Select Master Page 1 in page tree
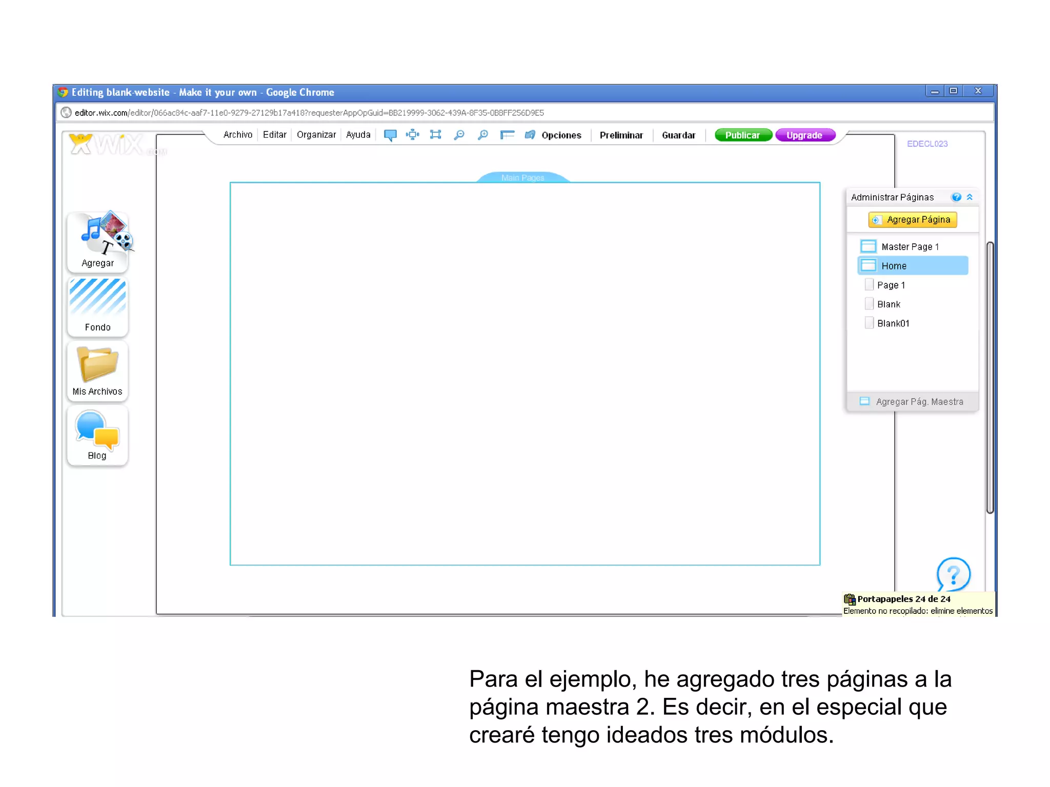The width and height of the screenshot is (1050, 787). point(910,247)
